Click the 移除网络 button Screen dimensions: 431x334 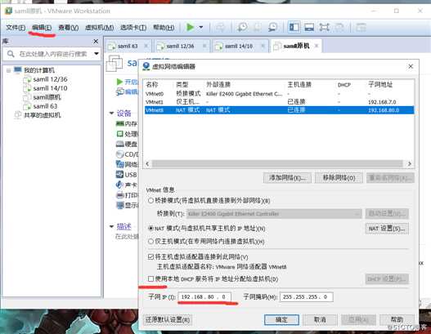pyautogui.click(x=339, y=178)
